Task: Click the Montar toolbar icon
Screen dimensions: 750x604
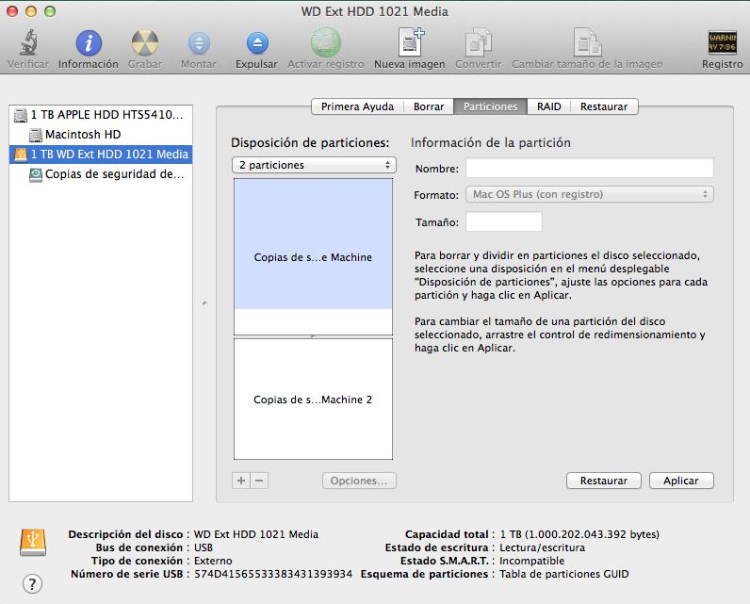Action: (199, 42)
